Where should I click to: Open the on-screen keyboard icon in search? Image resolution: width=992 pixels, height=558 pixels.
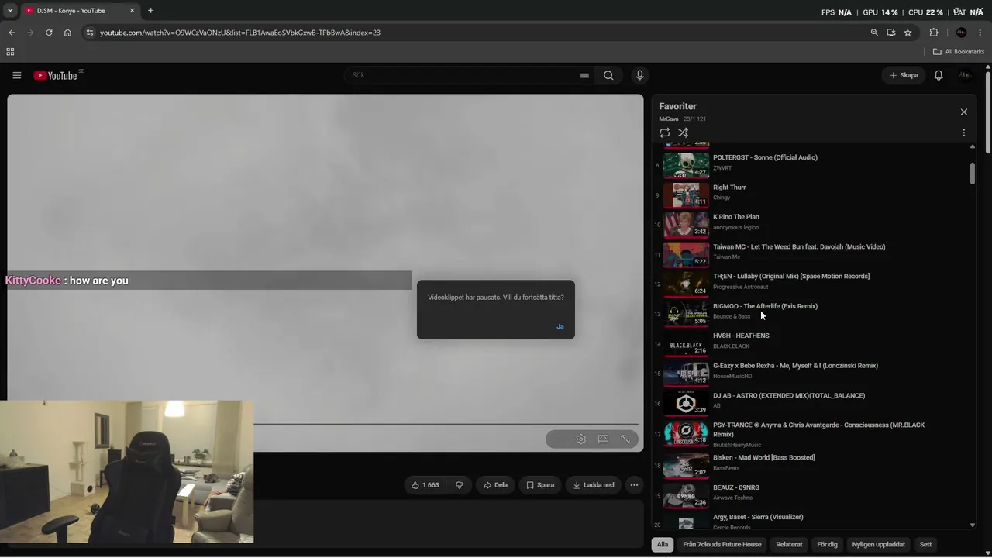click(x=584, y=75)
